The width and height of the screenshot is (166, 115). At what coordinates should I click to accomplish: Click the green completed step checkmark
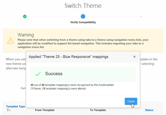[25, 17]
